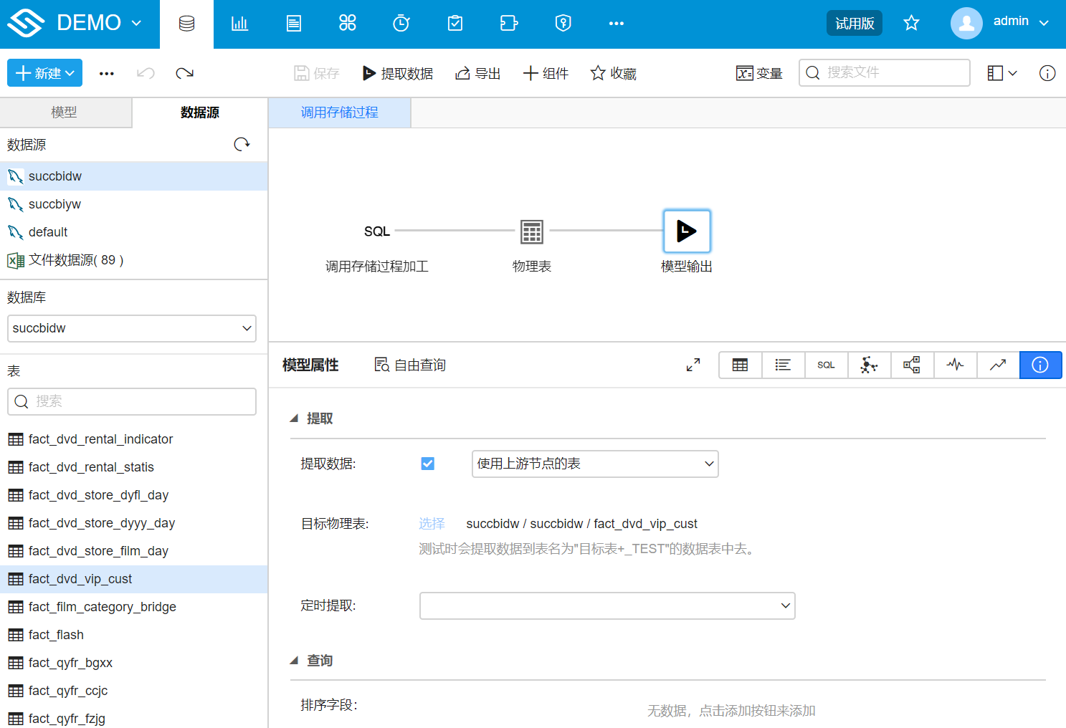Expand the 定时提取 dropdown
Image resolution: width=1066 pixels, height=728 pixels.
click(607, 605)
